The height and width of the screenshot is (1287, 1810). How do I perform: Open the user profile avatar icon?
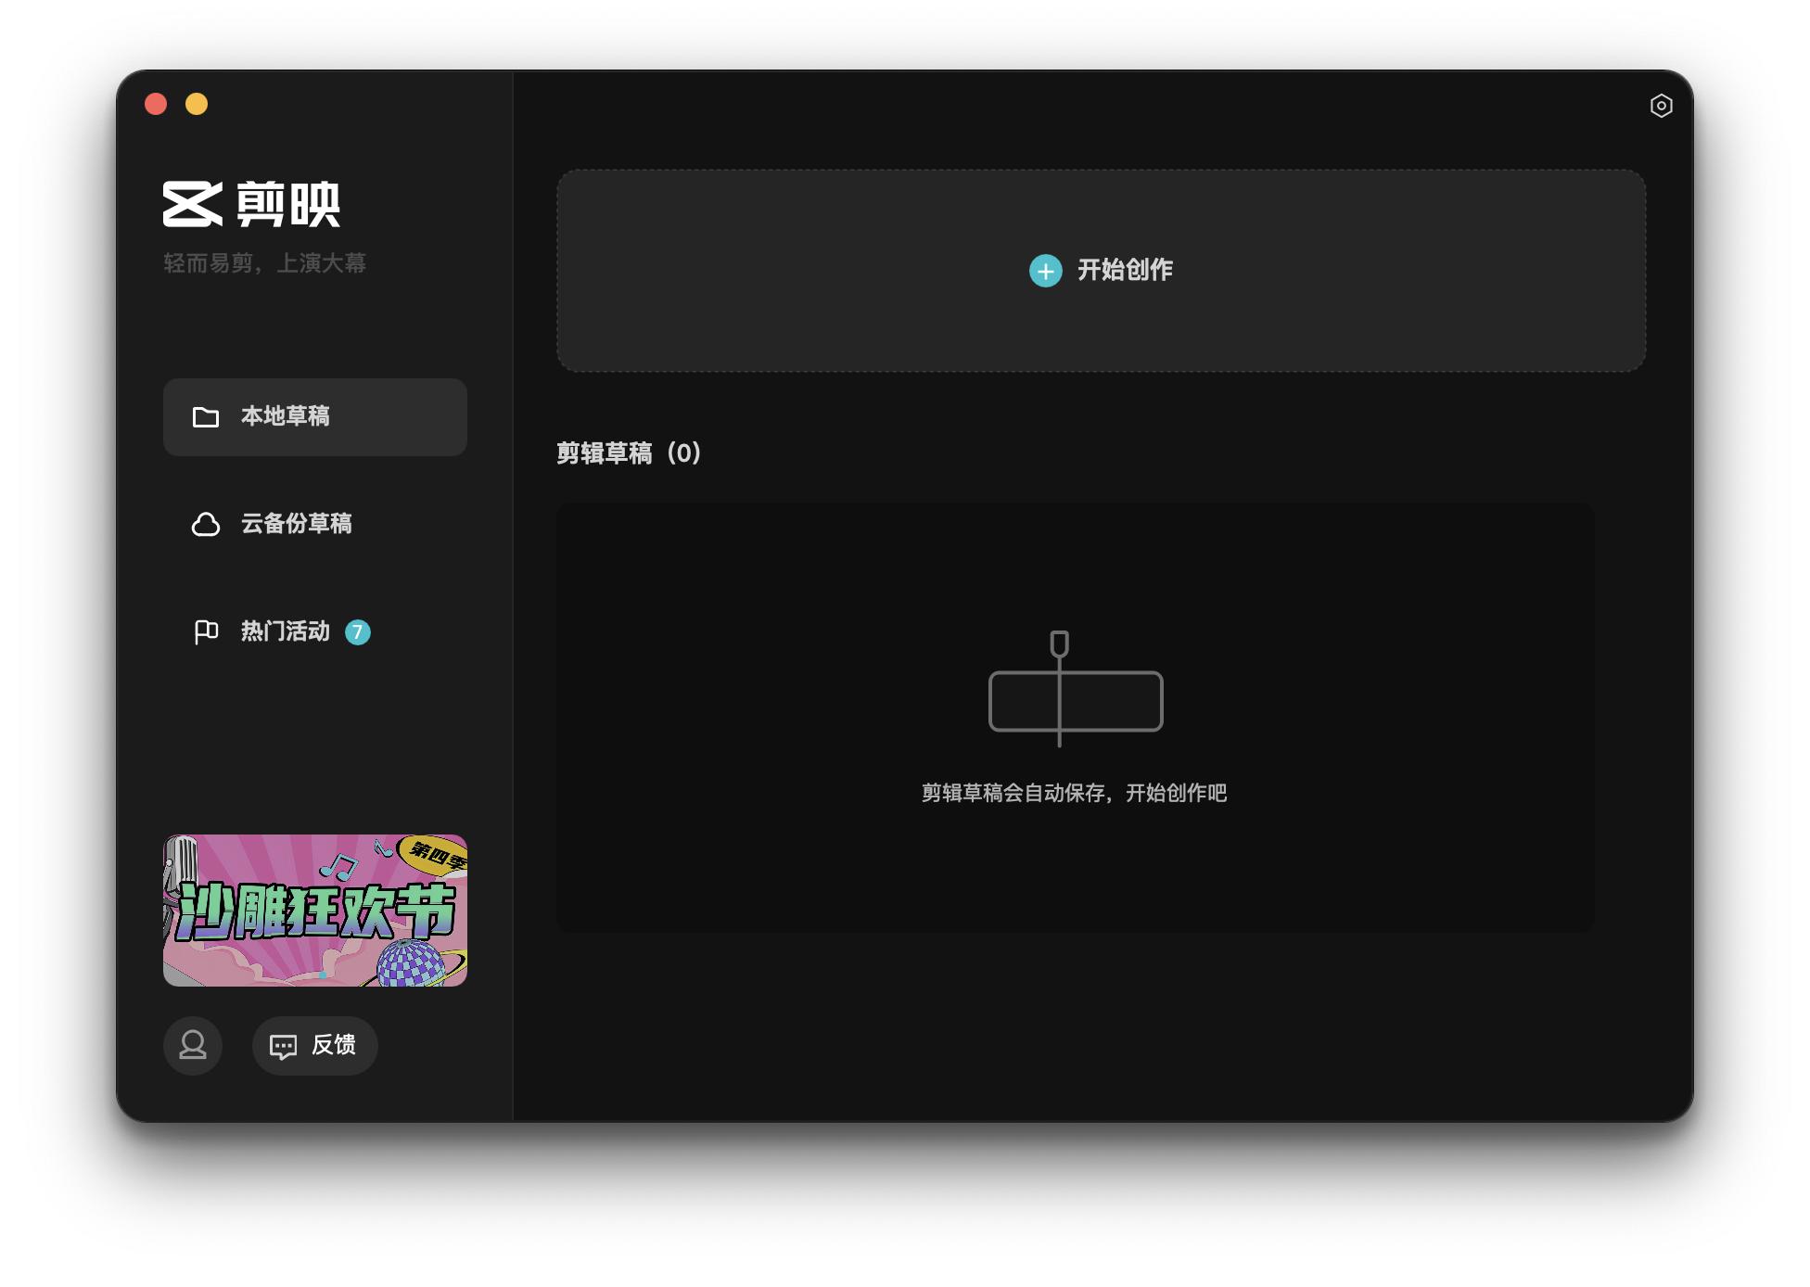tap(193, 1046)
